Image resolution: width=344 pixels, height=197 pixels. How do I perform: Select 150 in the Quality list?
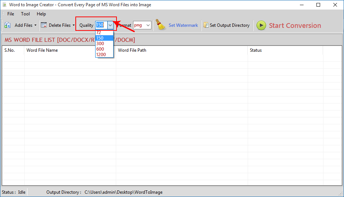104,38
